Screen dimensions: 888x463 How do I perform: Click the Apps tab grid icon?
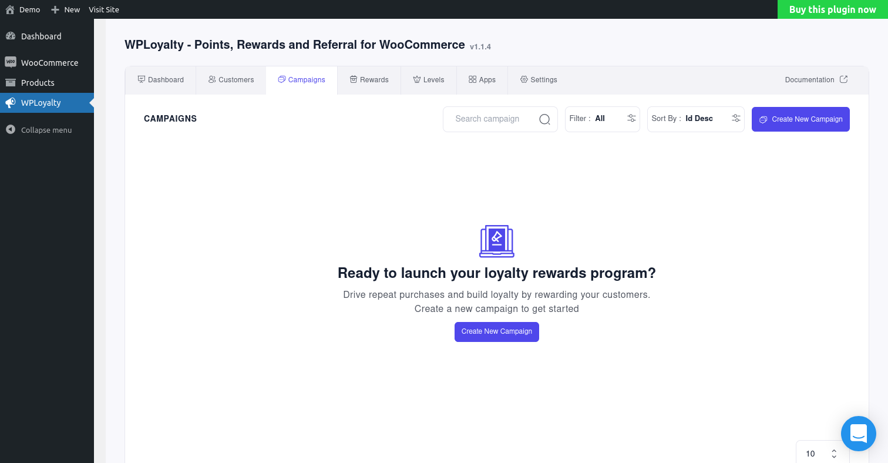tap(473, 79)
